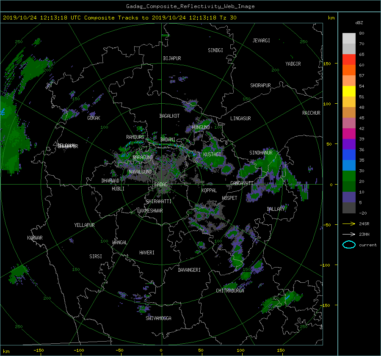Screen dimensions: 381x356
Task: Click the JEVARGI city label
Action: 261,41
